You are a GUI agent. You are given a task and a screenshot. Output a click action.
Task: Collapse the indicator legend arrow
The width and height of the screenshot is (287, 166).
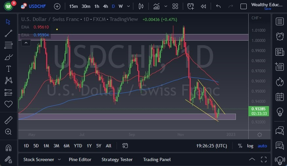pyautogui.click(x=26, y=43)
